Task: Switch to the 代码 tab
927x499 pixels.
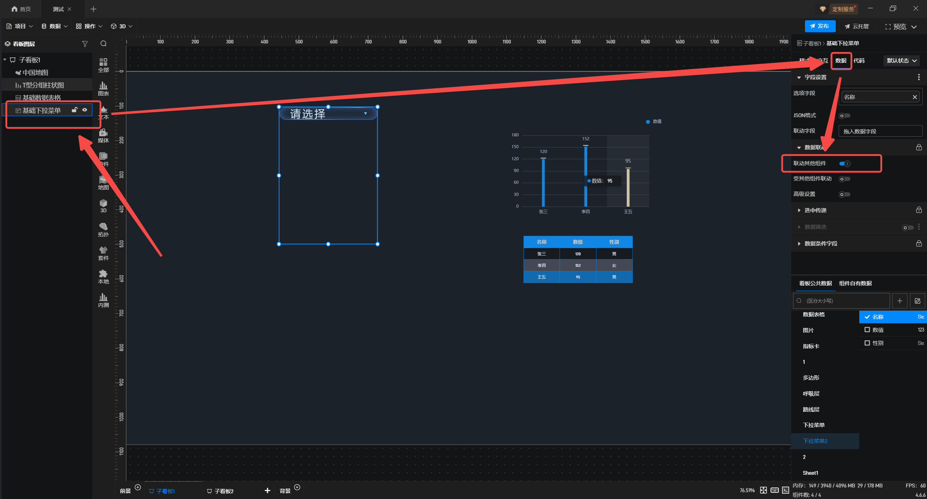Action: (x=859, y=61)
